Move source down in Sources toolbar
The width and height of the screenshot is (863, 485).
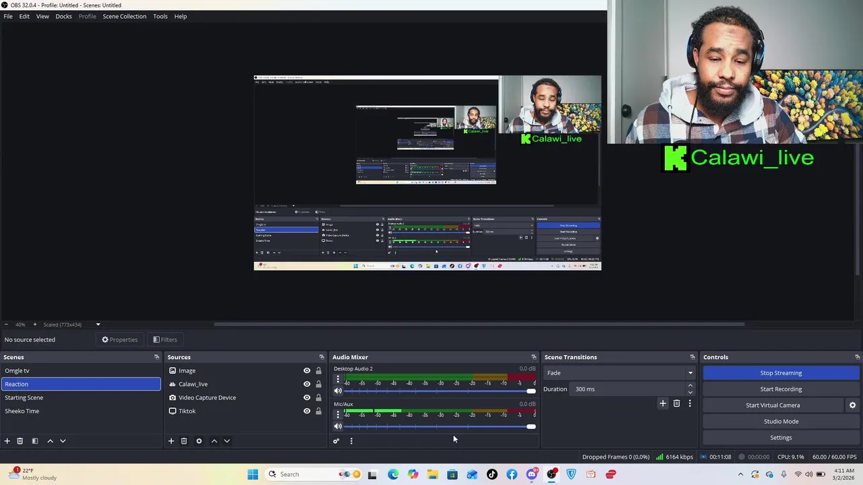[227, 441]
